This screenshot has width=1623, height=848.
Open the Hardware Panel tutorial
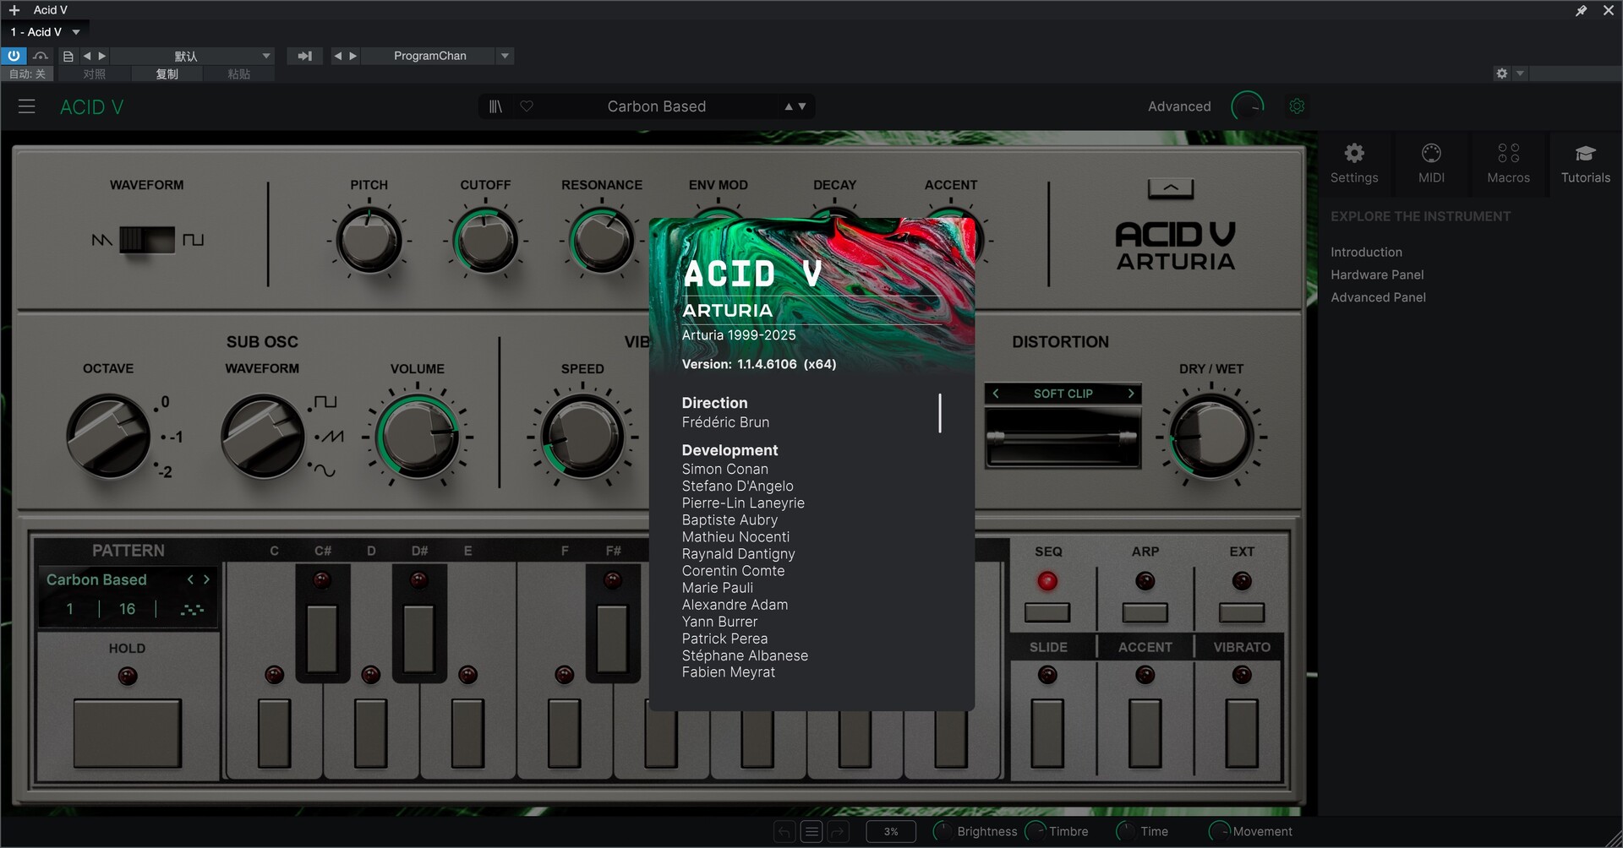coord(1377,275)
